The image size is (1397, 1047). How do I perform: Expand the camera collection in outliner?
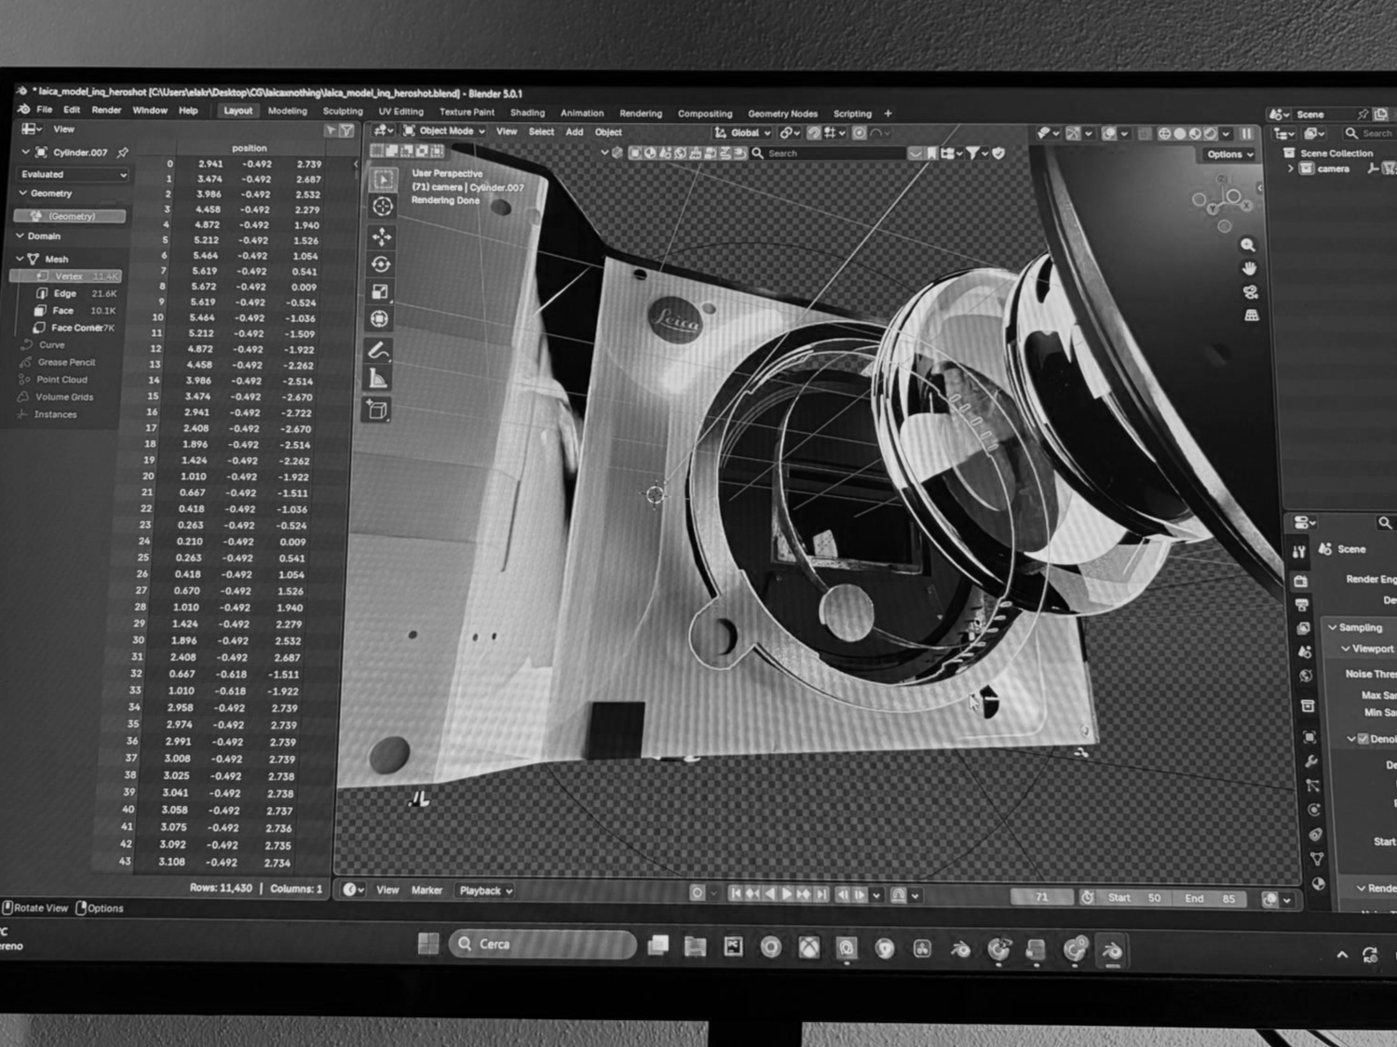(x=1290, y=168)
